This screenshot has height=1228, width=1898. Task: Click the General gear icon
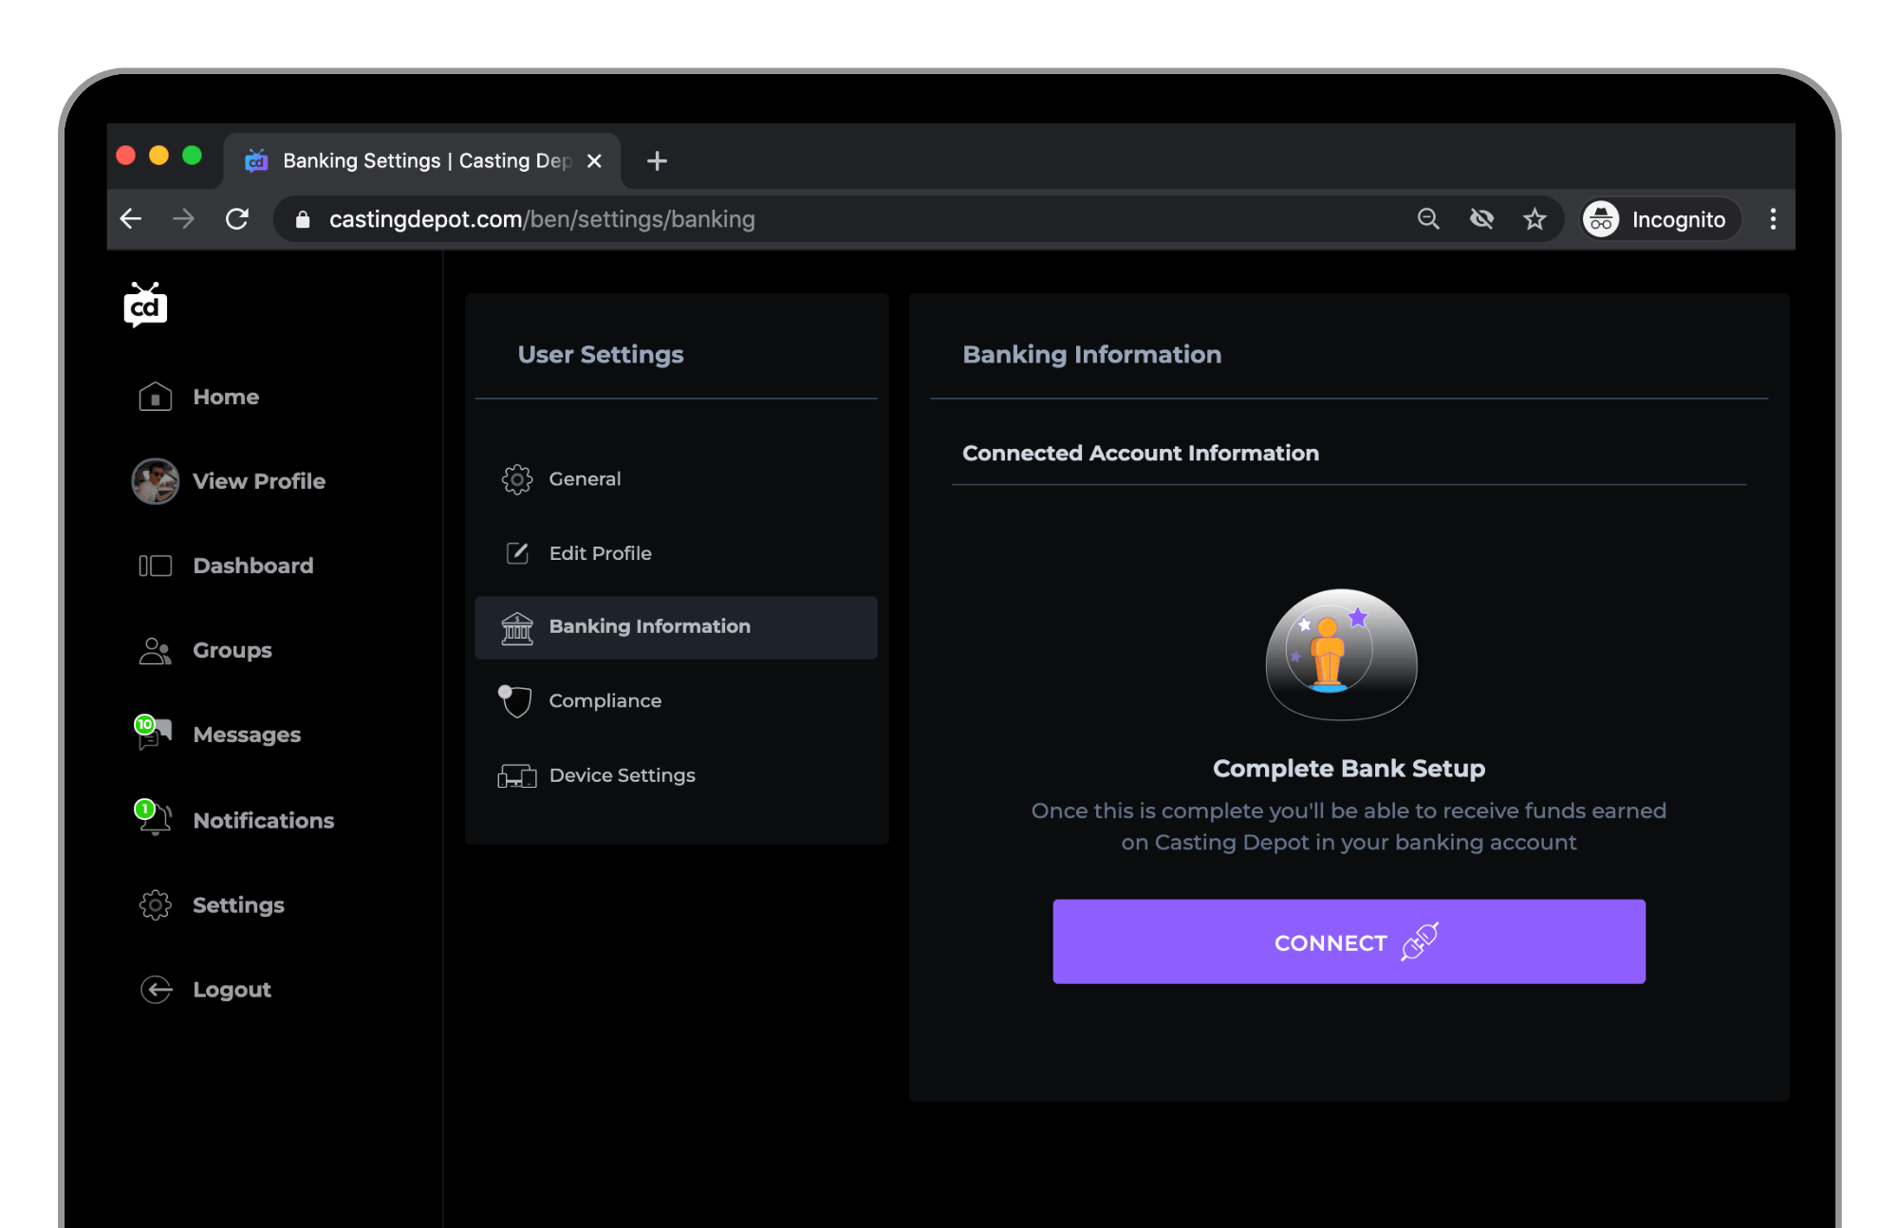point(517,479)
